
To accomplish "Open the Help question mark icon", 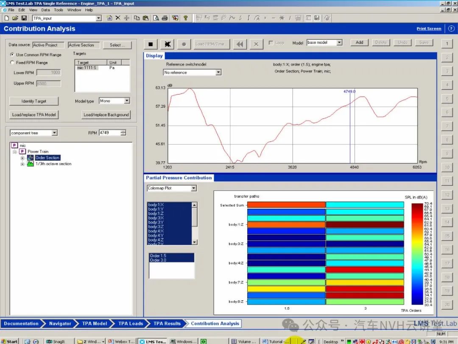I will point(185,18).
